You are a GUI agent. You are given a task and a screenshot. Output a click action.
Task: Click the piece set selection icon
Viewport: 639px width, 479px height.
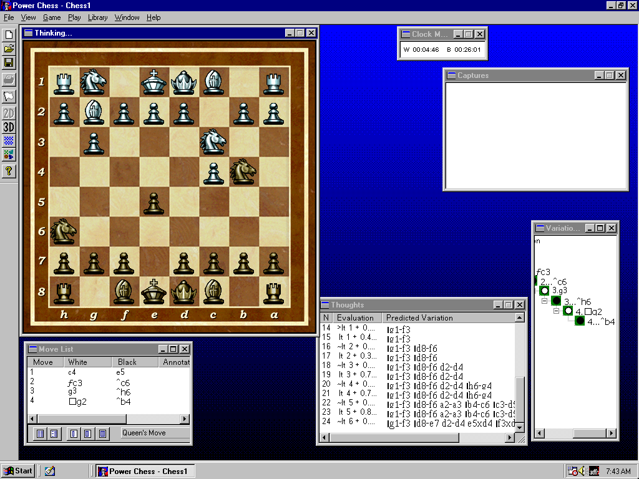click(9, 155)
